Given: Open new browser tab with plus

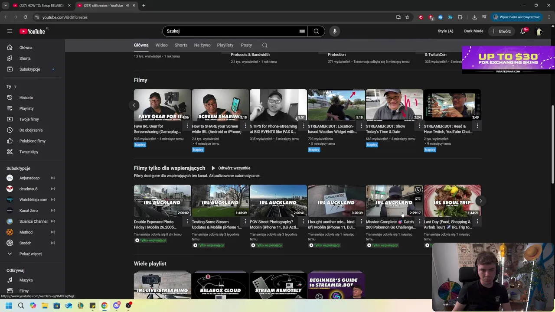Looking at the screenshot, I should pos(144,6).
